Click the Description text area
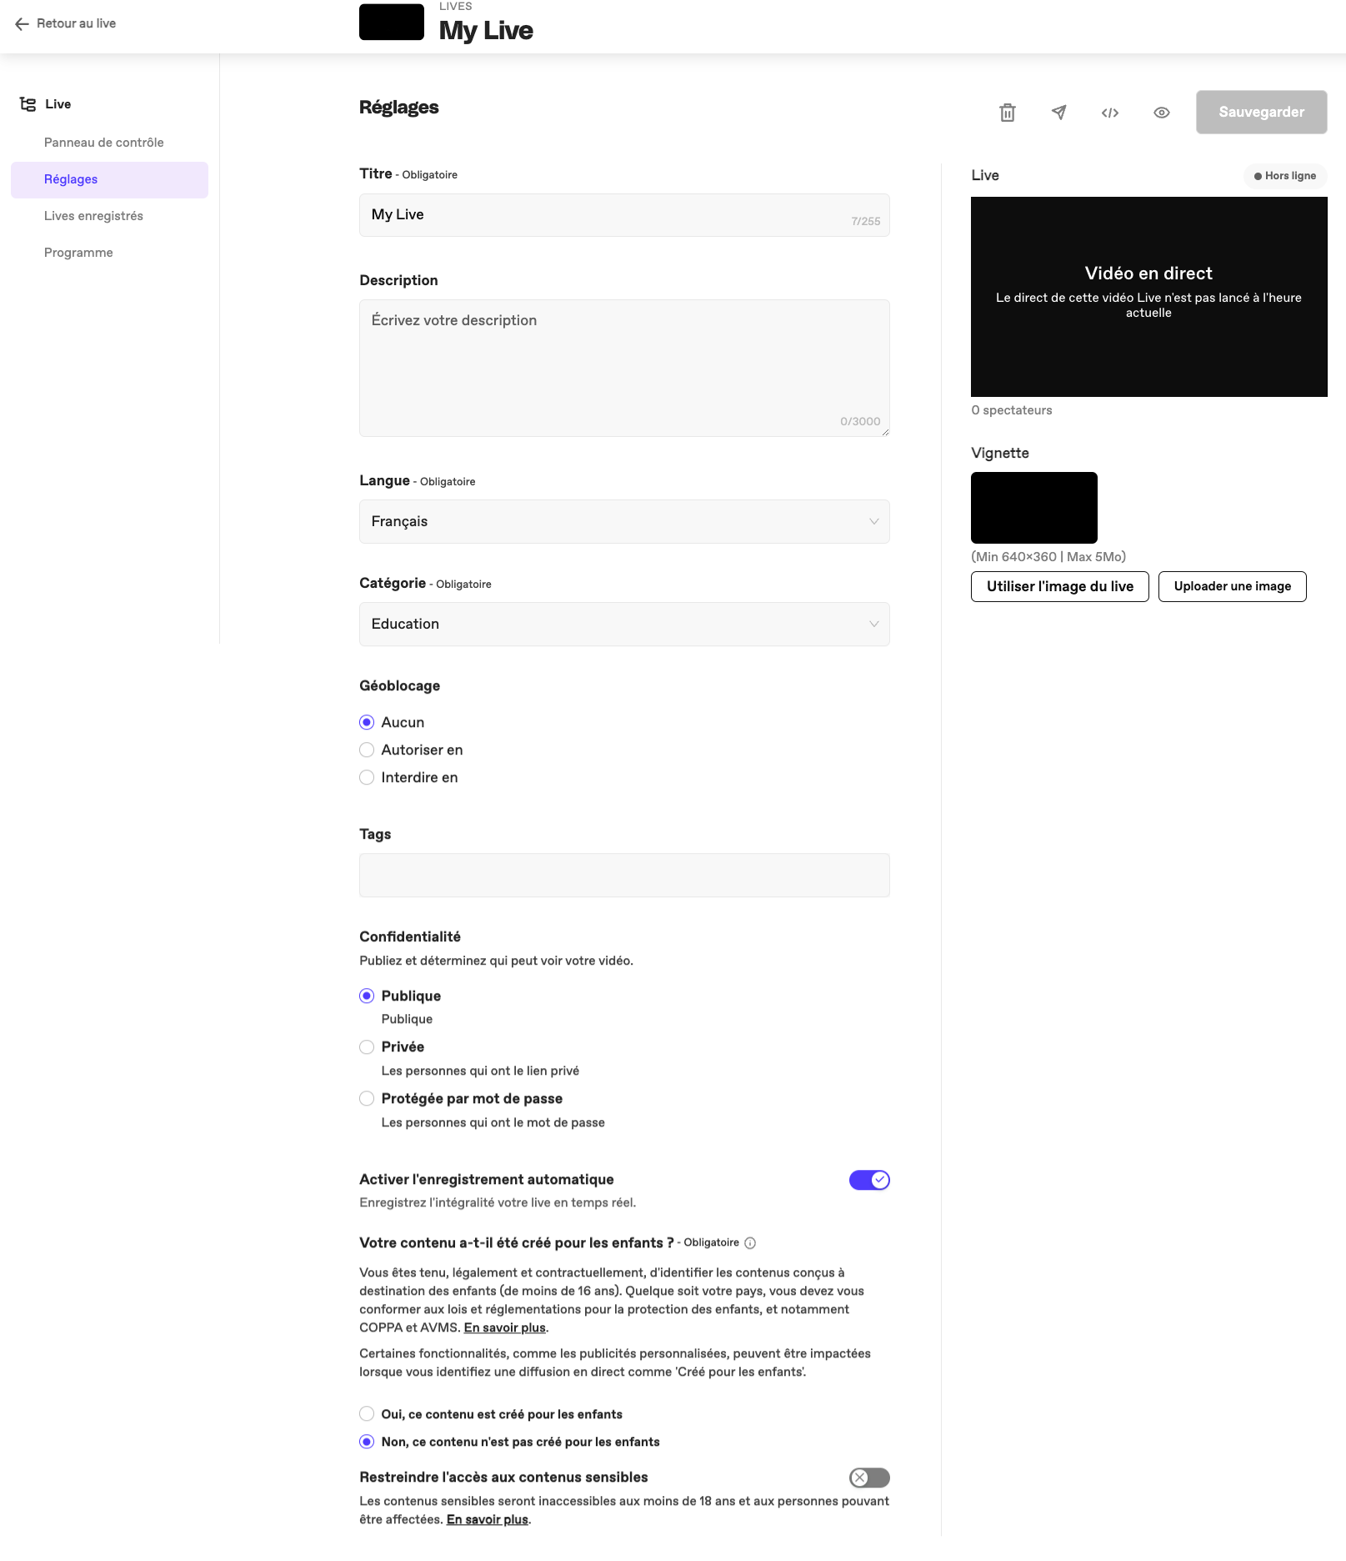This screenshot has width=1346, height=1561. tap(624, 368)
